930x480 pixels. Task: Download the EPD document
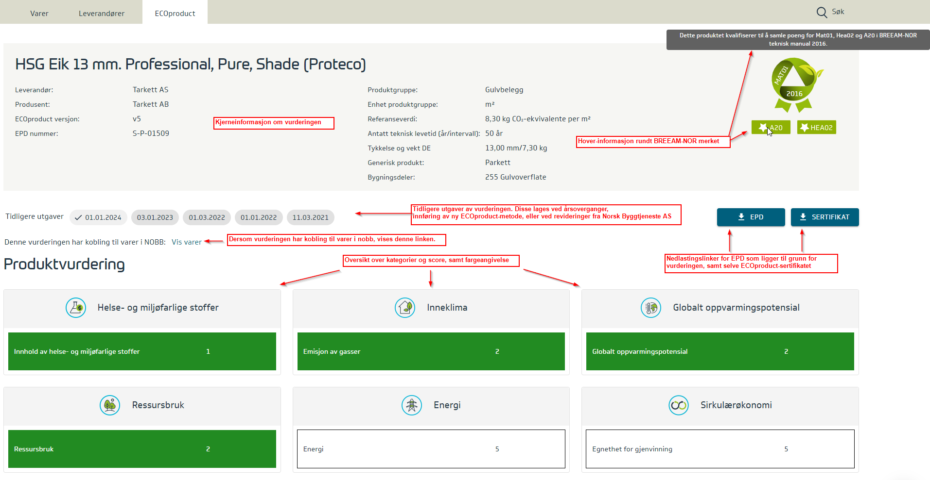point(751,217)
